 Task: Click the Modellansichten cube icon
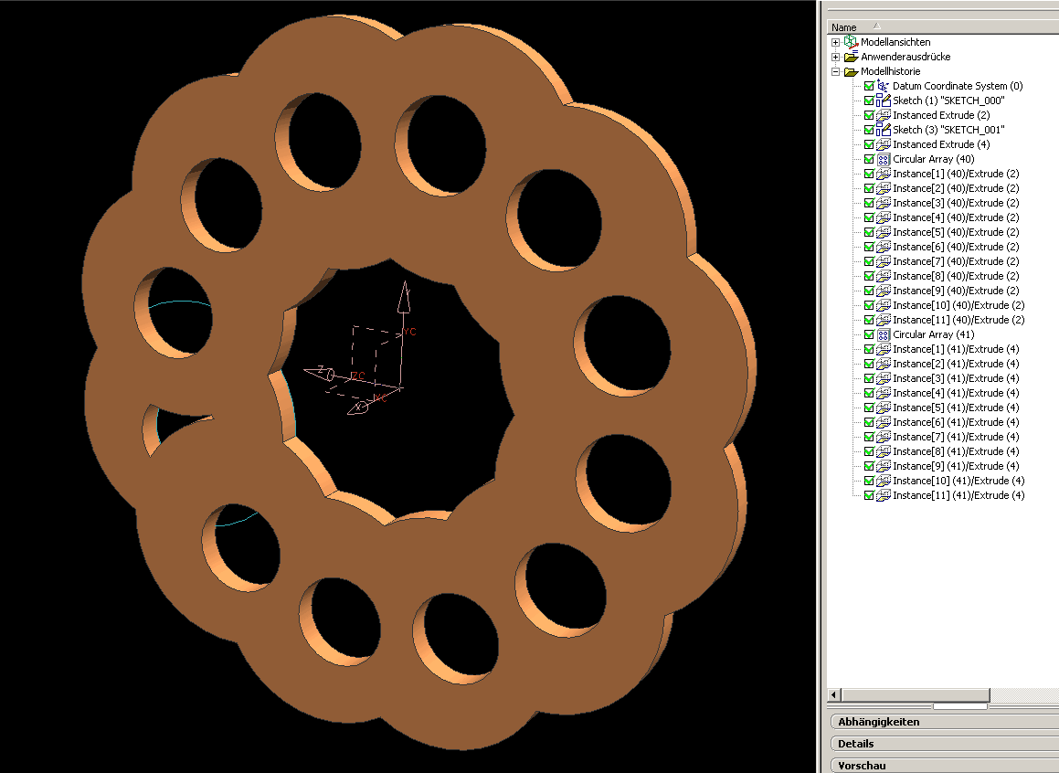[851, 42]
